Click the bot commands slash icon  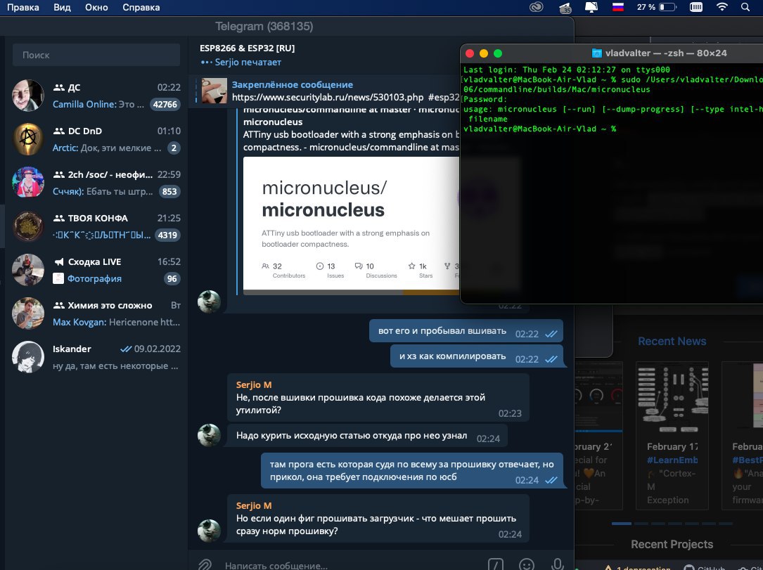496,565
